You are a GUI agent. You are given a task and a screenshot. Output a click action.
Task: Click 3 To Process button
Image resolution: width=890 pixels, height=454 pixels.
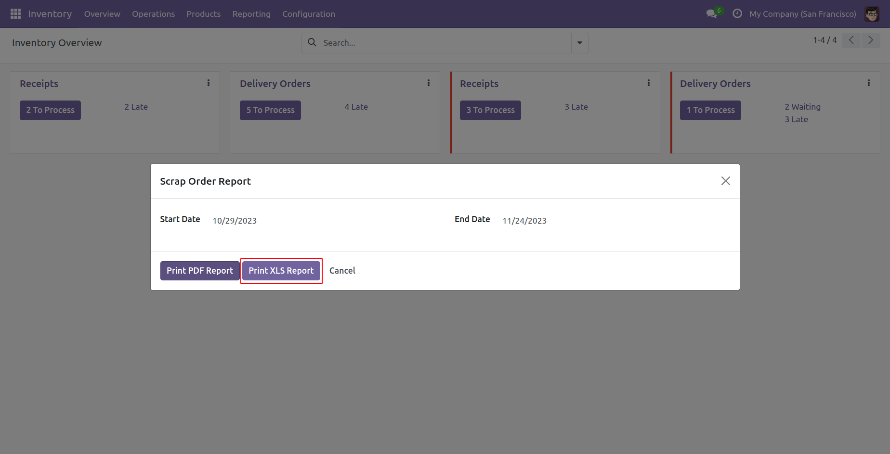tap(490, 110)
